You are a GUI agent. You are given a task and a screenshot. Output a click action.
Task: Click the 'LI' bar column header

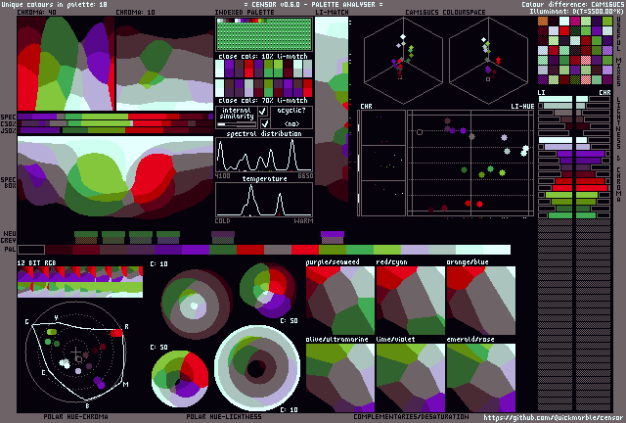click(541, 93)
